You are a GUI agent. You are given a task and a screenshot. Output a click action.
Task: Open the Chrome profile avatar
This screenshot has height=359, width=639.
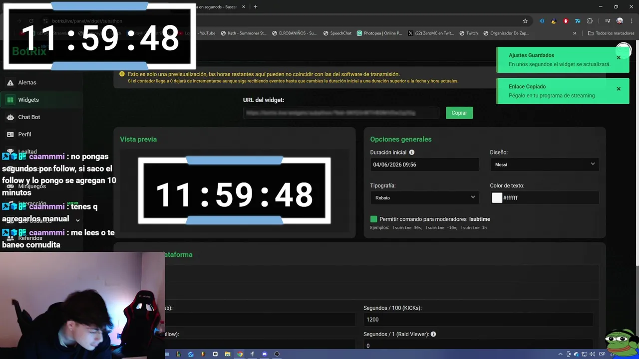pos(620,21)
